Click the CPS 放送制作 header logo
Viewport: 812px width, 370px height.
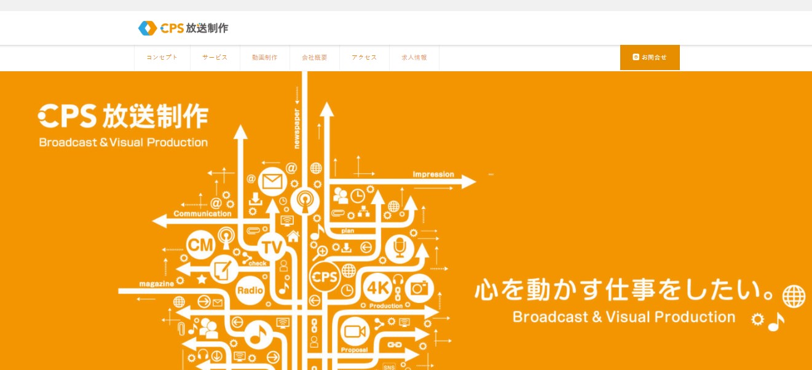[183, 28]
